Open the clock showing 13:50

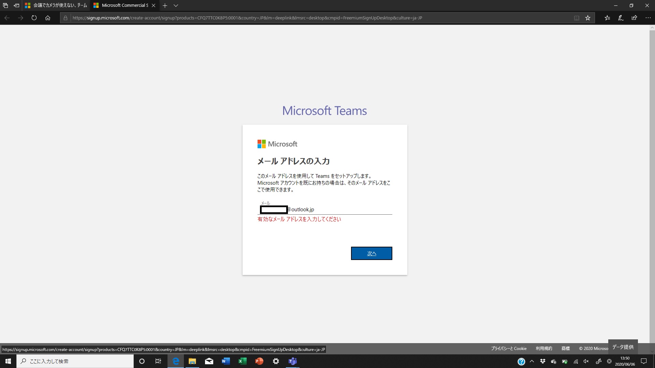tap(625, 361)
